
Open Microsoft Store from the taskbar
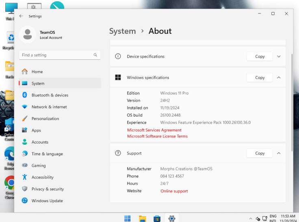tap(157, 218)
